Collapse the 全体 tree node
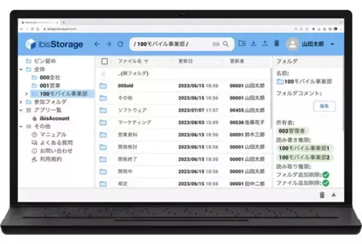The image size is (362, 244). click(21, 69)
